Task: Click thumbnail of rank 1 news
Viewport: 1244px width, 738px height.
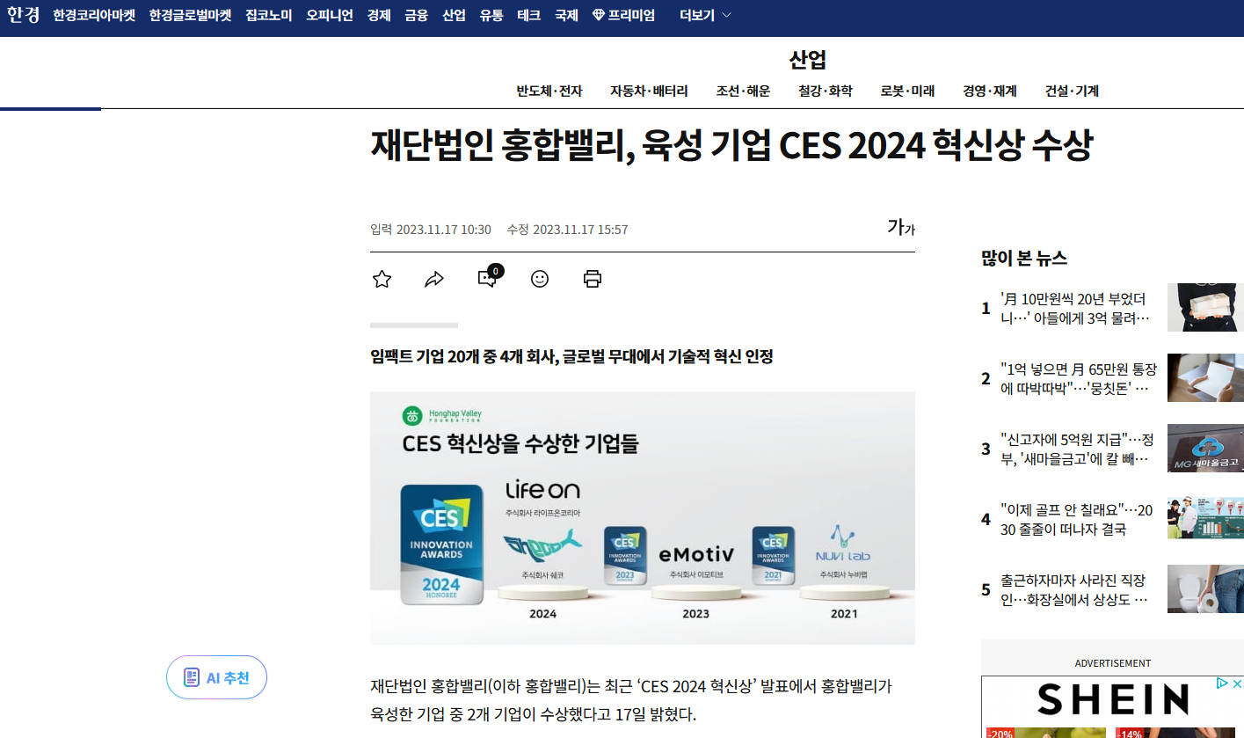Action: click(1205, 307)
